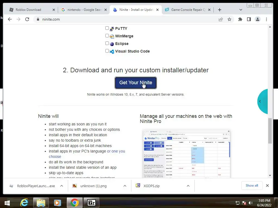Image resolution: width=278 pixels, height=208 pixels.
Task: Go back to the previous page
Action: (x=10, y=19)
